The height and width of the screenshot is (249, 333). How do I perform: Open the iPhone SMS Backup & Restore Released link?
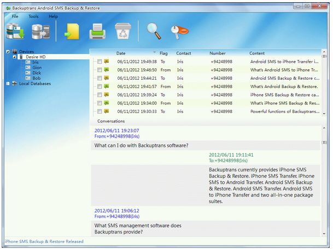click(x=44, y=241)
